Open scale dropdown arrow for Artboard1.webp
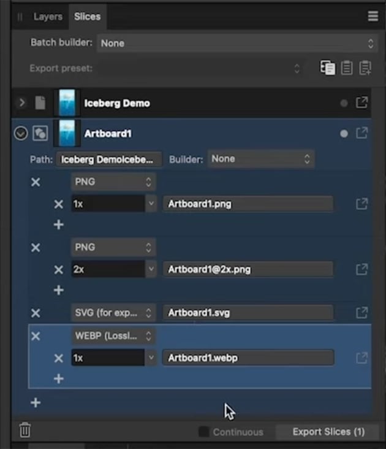Viewport: 386px width, 449px height. coord(151,358)
